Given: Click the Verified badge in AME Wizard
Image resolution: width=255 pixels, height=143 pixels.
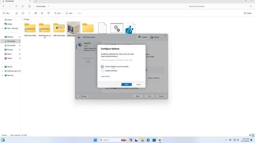Looking at the screenshot, I should (155, 37).
